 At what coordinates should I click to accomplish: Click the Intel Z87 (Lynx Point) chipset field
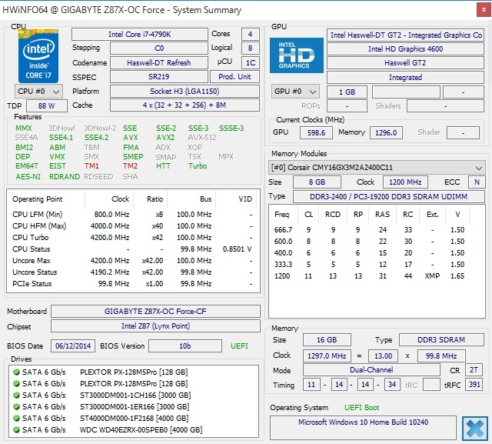coord(155,327)
